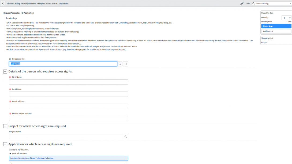
Task: Open the Quantity dropdown
Action: [x=286, y=18]
